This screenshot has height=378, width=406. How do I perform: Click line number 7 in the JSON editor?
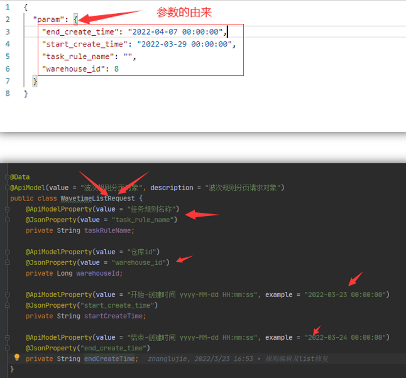pyautogui.click(x=8, y=81)
